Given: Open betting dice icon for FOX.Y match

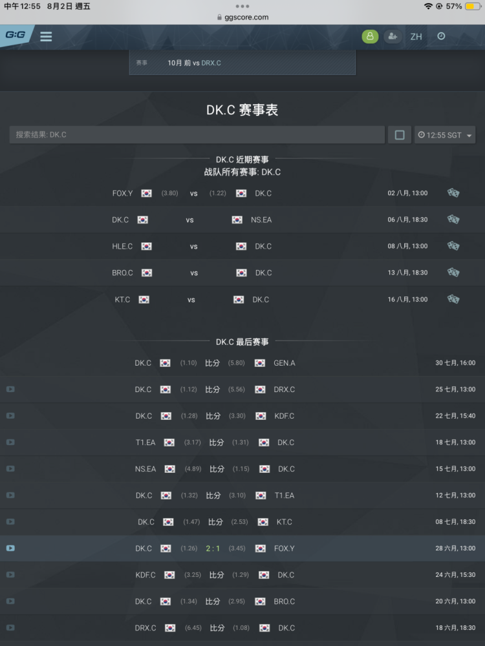Looking at the screenshot, I should (x=453, y=193).
